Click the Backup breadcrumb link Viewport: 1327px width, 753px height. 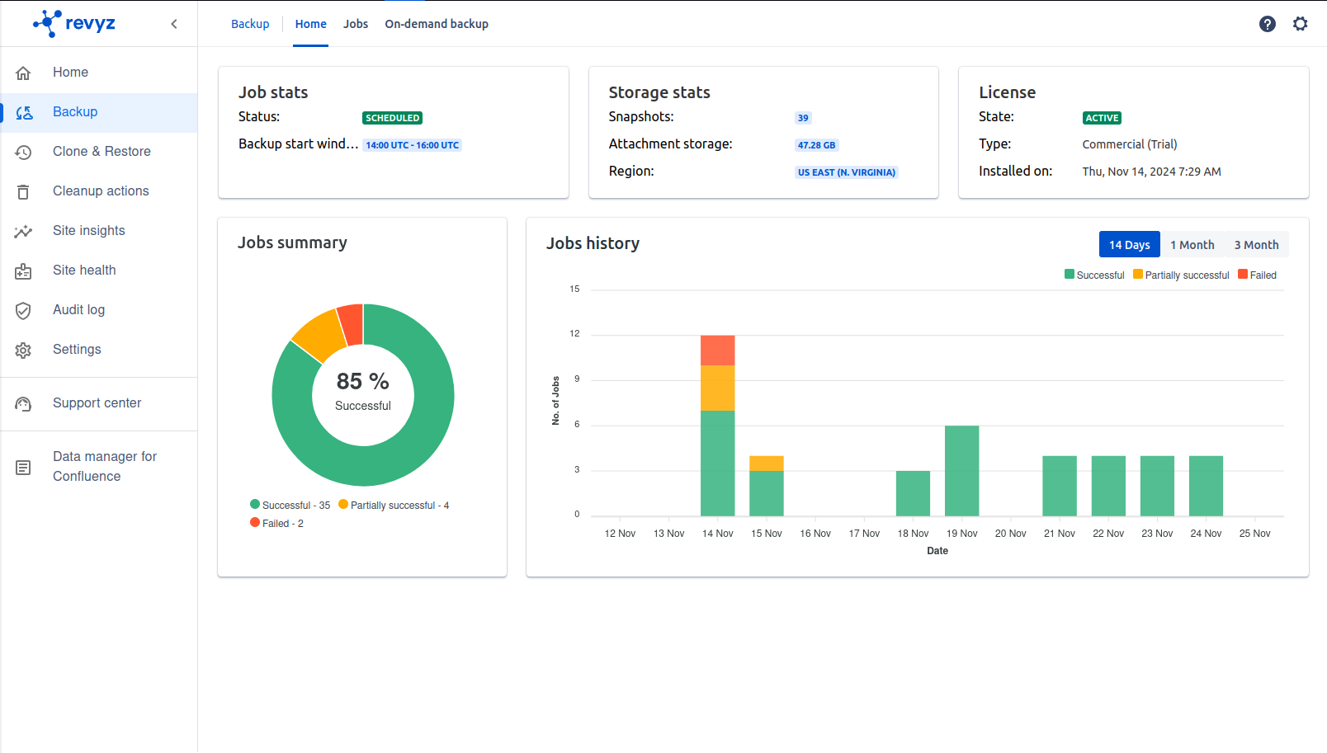click(250, 24)
